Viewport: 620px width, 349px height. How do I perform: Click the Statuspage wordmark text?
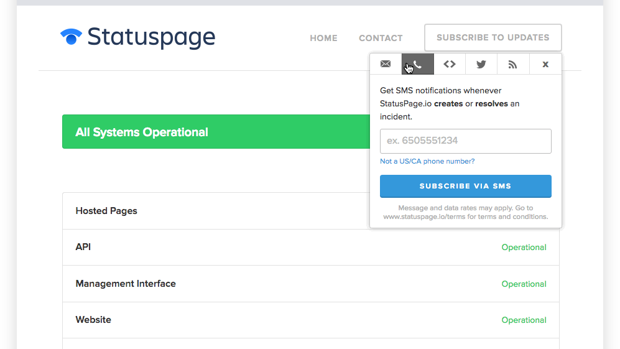pos(151,38)
